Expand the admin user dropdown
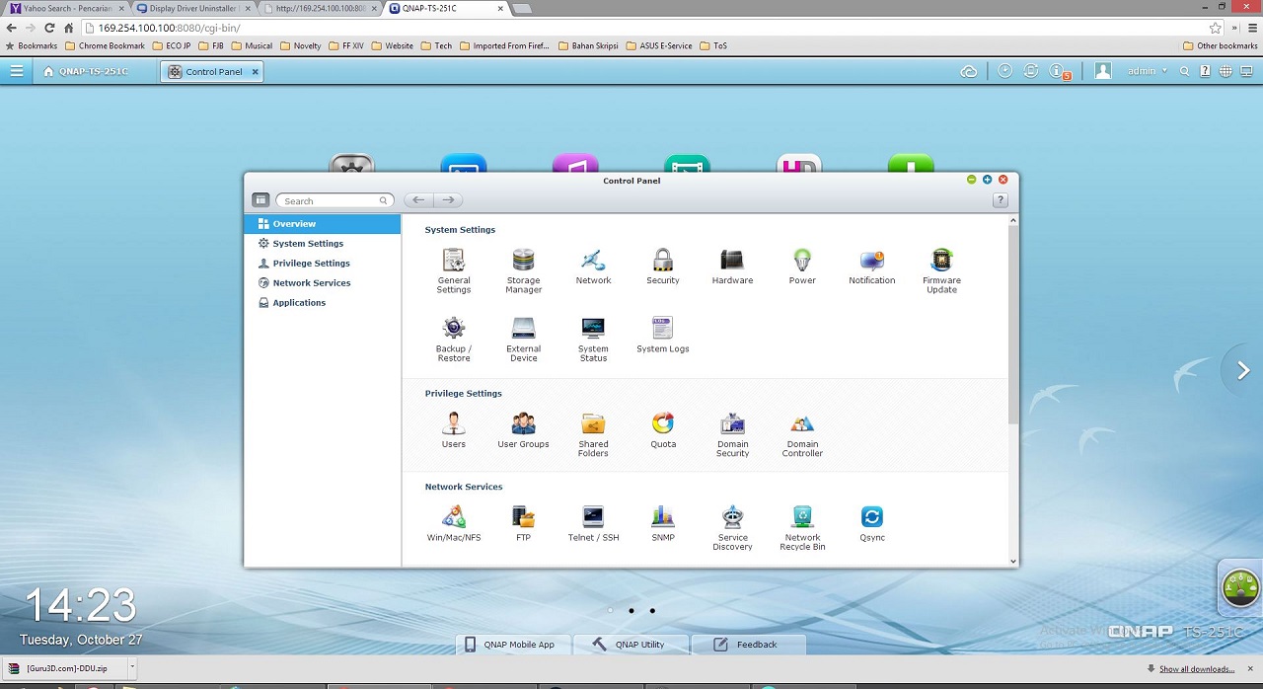 [1148, 71]
